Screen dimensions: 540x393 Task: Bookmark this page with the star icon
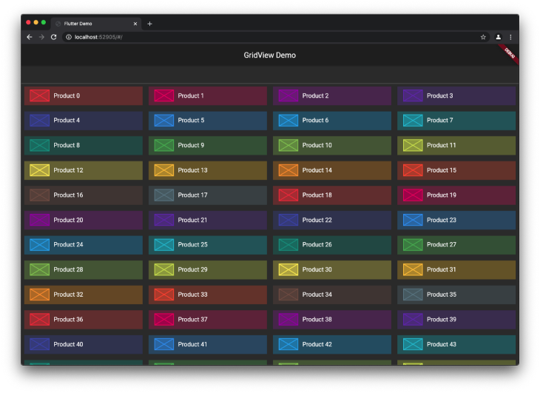coord(483,37)
